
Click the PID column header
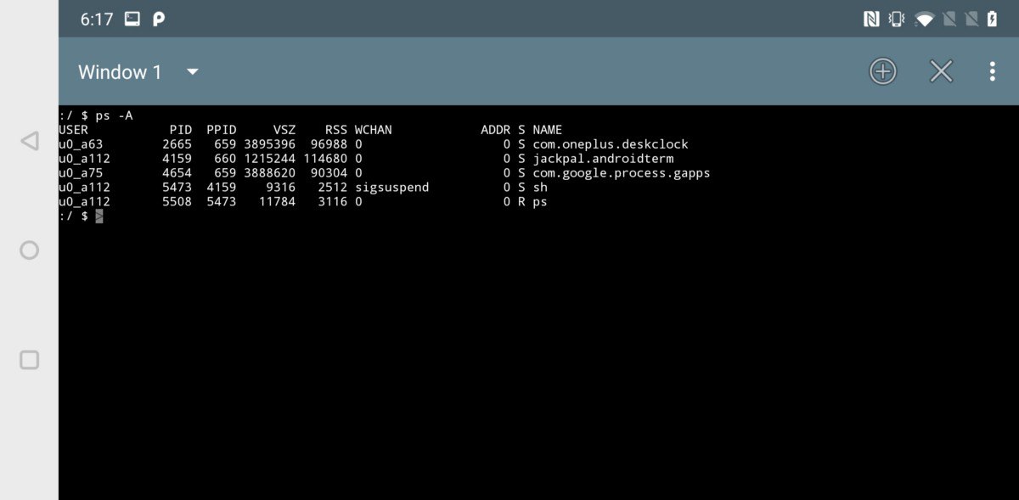pyautogui.click(x=180, y=130)
